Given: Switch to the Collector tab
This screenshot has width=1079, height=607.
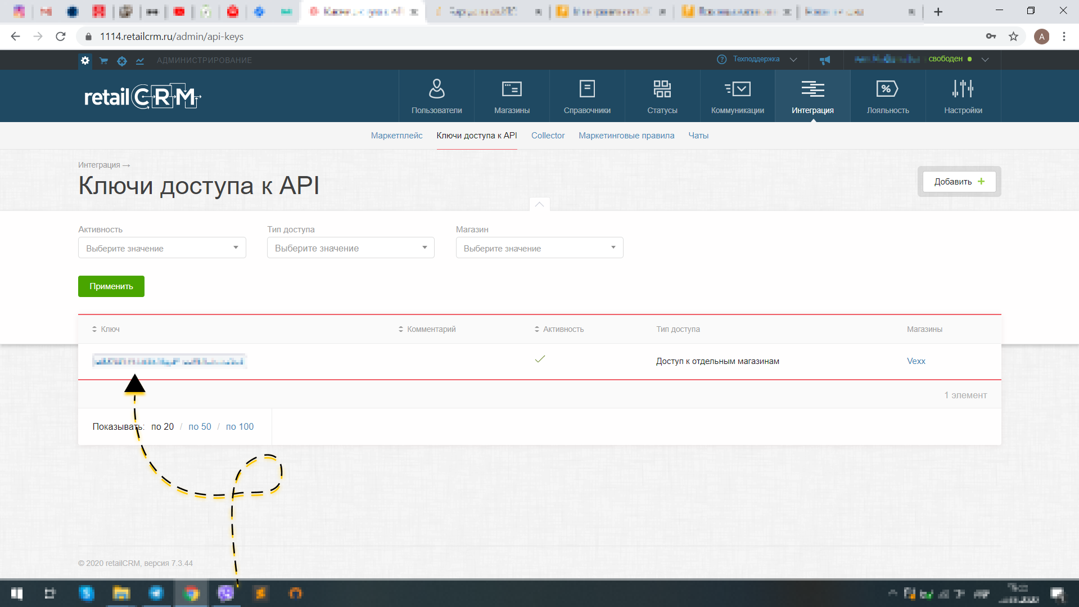Looking at the screenshot, I should pos(548,136).
